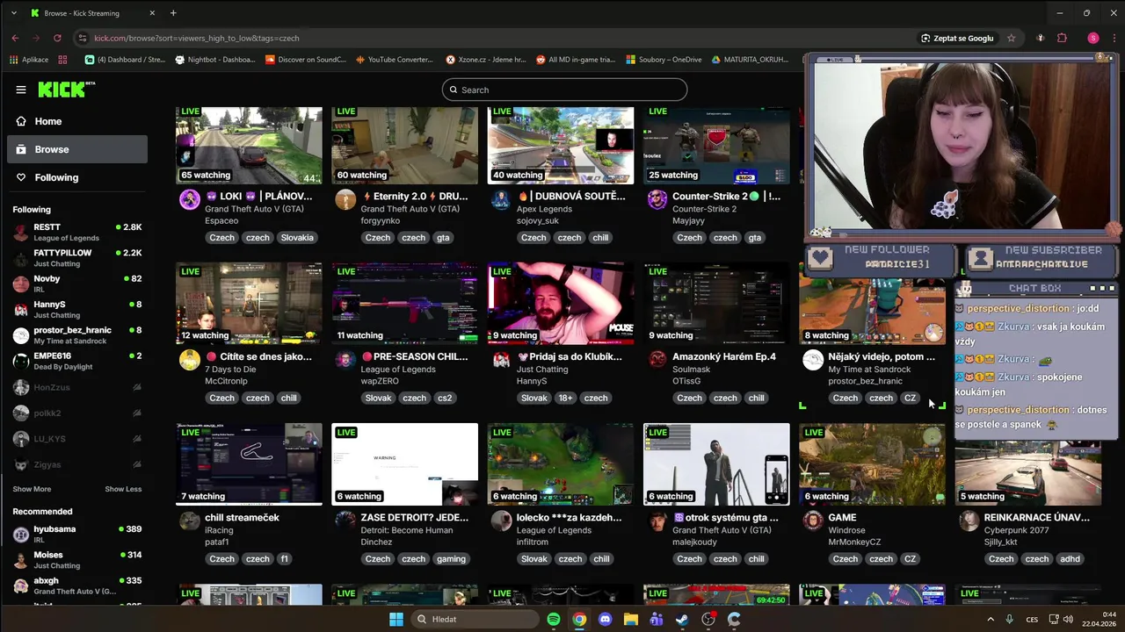Image resolution: width=1125 pixels, height=632 pixels.
Task: Click Mayjayy streamer avatar
Action: [657, 199]
